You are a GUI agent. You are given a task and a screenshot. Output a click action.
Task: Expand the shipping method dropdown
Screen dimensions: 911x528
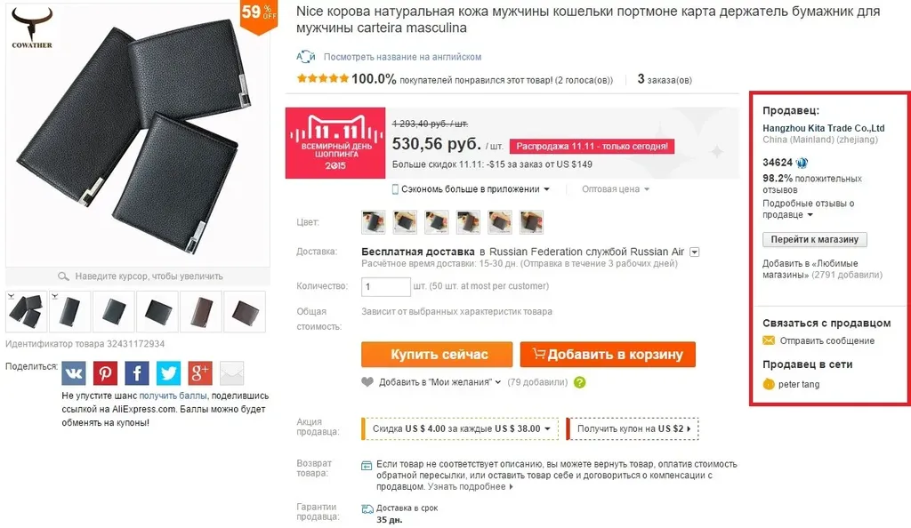(694, 252)
